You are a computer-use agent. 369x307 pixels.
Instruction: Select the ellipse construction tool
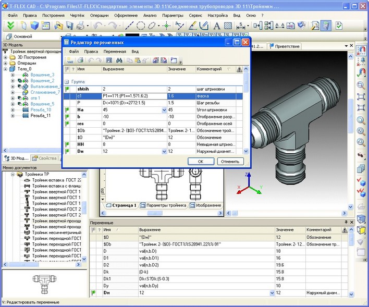[x=152, y=26]
